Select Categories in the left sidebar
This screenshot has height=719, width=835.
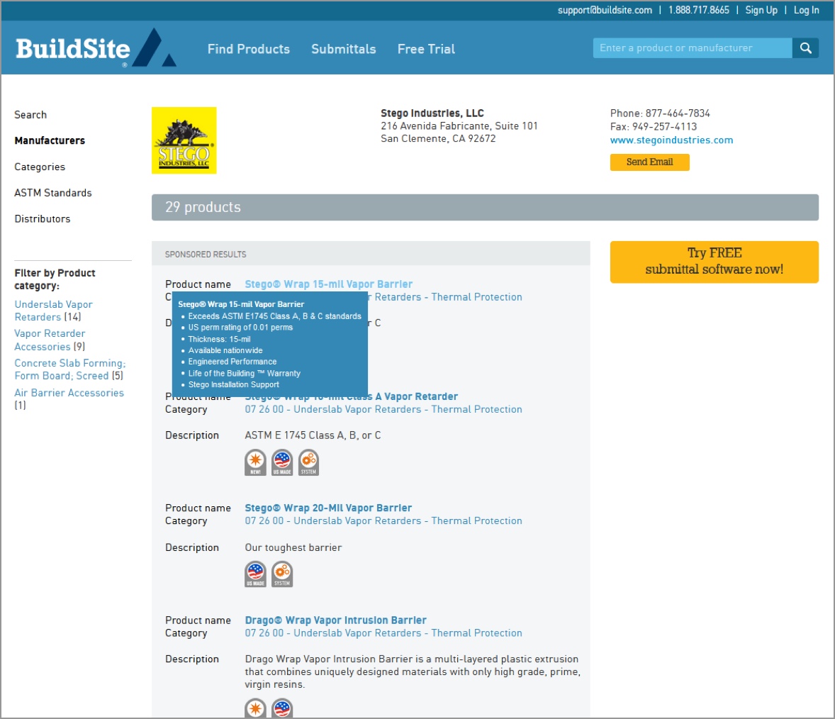pyautogui.click(x=40, y=167)
